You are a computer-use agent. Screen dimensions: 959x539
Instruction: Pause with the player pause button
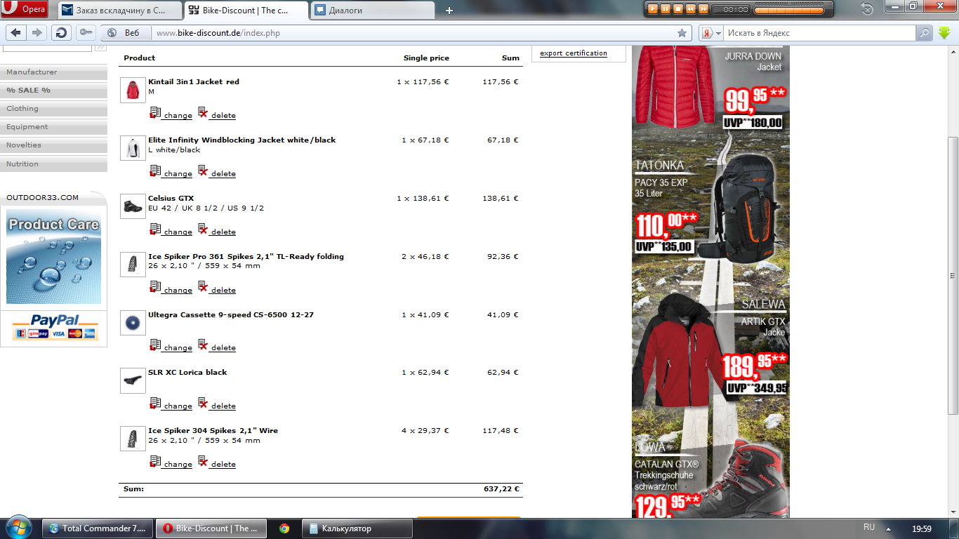tap(666, 9)
